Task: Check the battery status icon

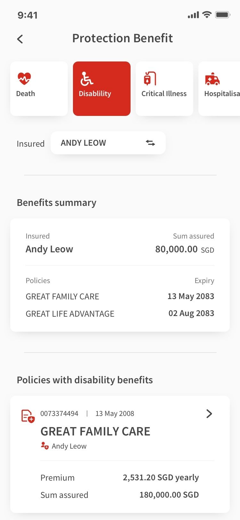Action: [x=223, y=15]
